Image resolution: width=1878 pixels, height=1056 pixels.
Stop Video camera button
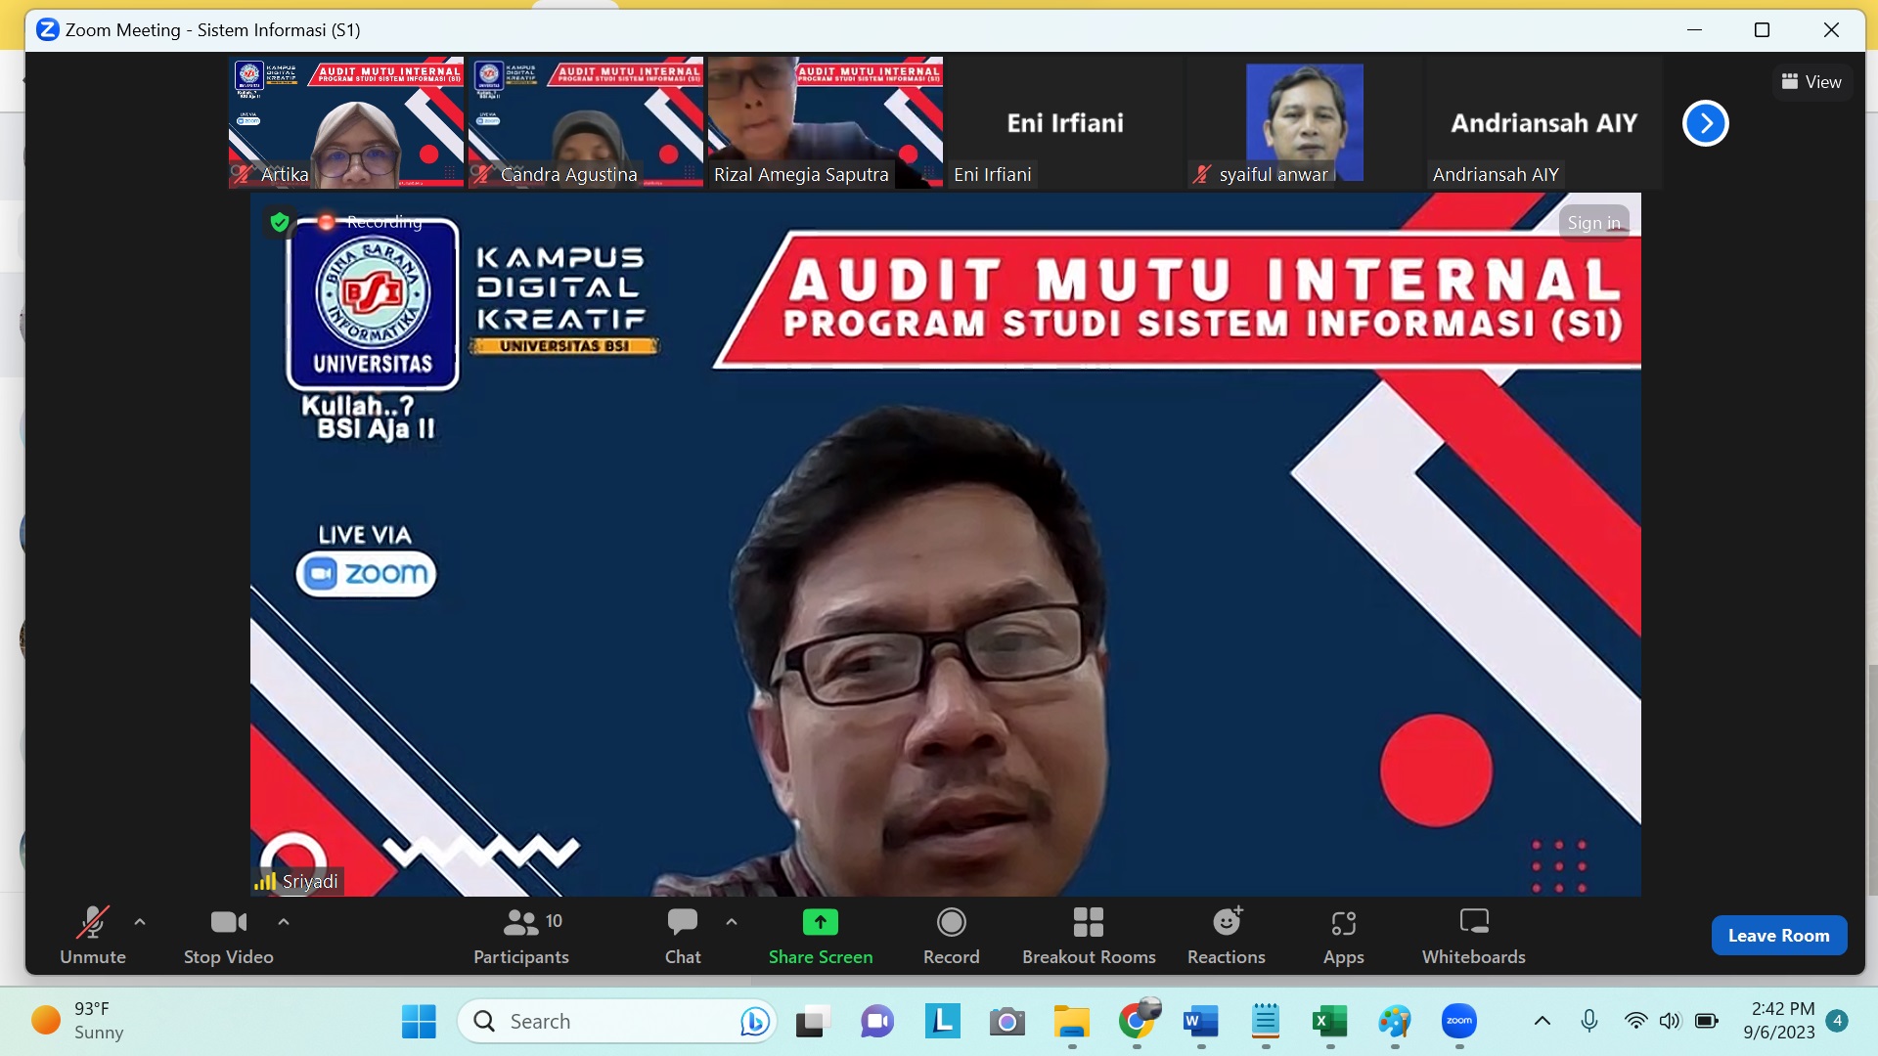[x=229, y=936]
